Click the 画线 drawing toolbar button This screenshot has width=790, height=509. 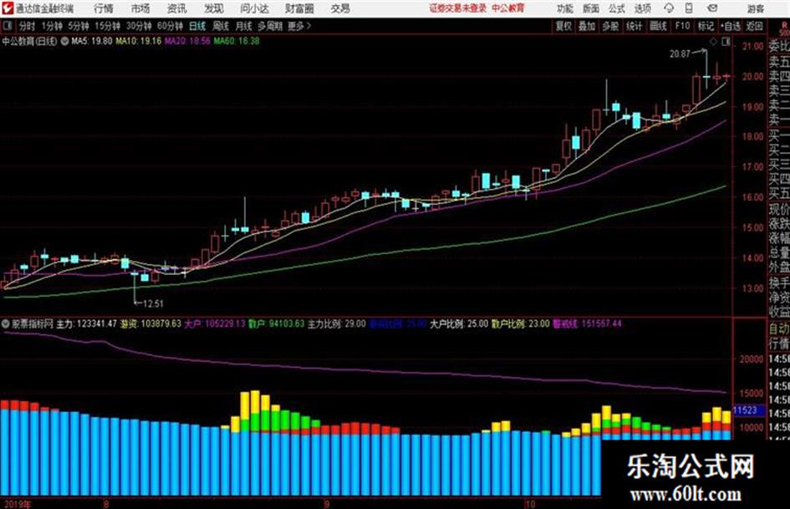[659, 26]
